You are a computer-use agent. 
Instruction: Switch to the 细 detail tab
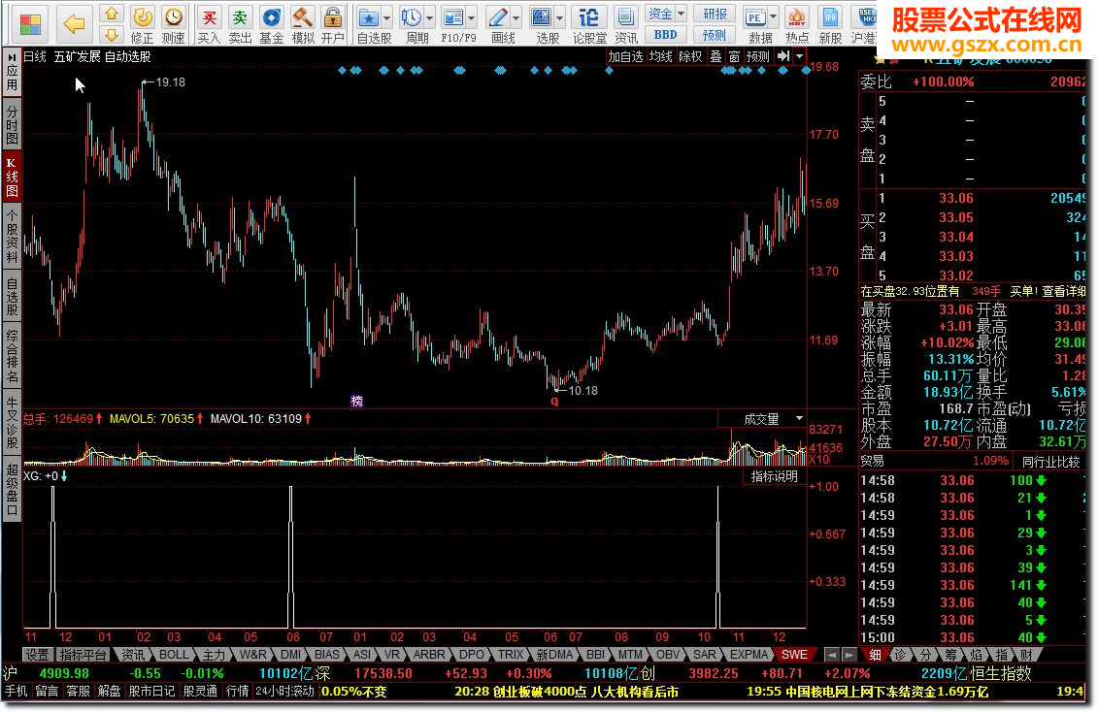(875, 656)
